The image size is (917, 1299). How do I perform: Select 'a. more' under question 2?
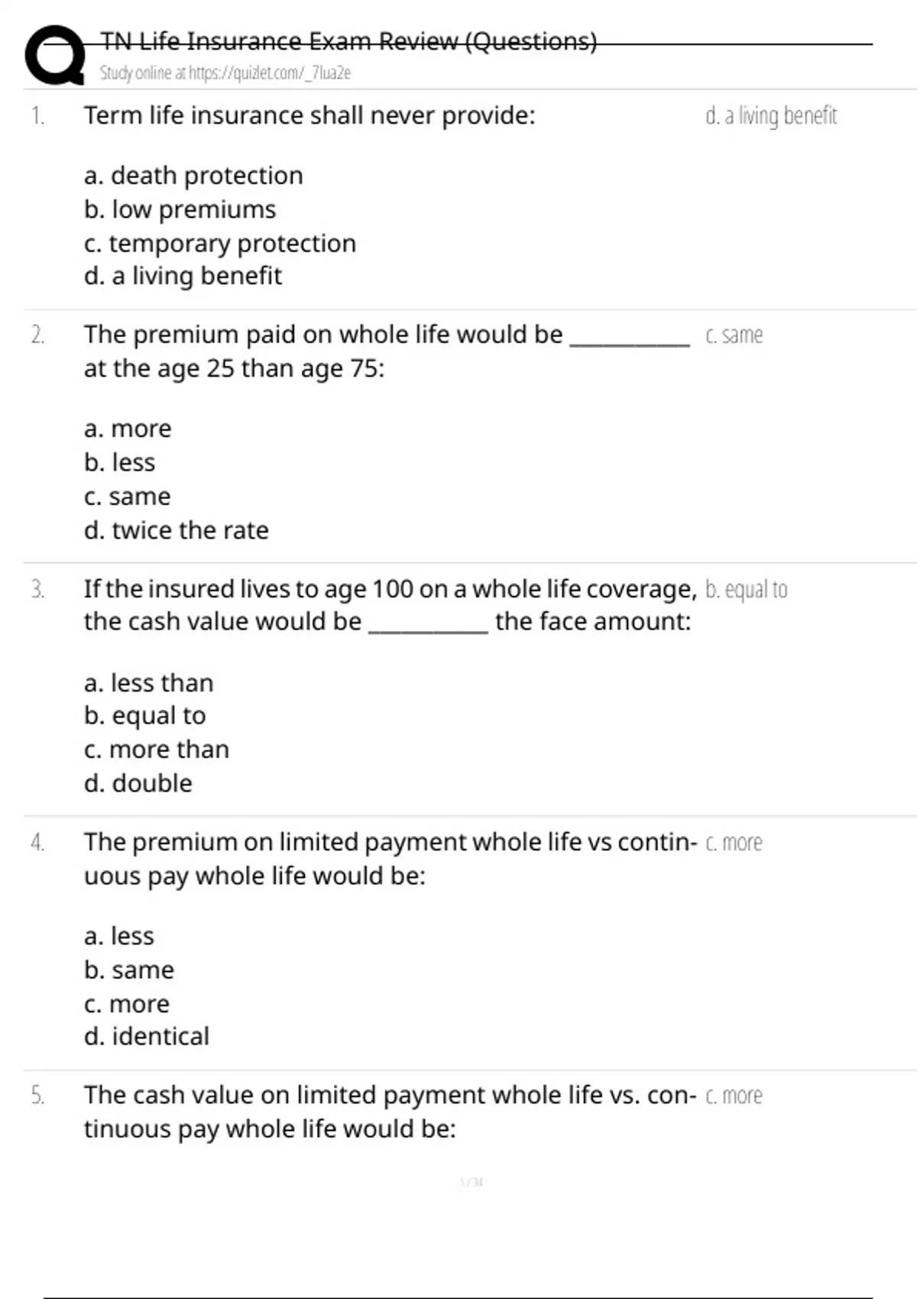[x=128, y=429]
